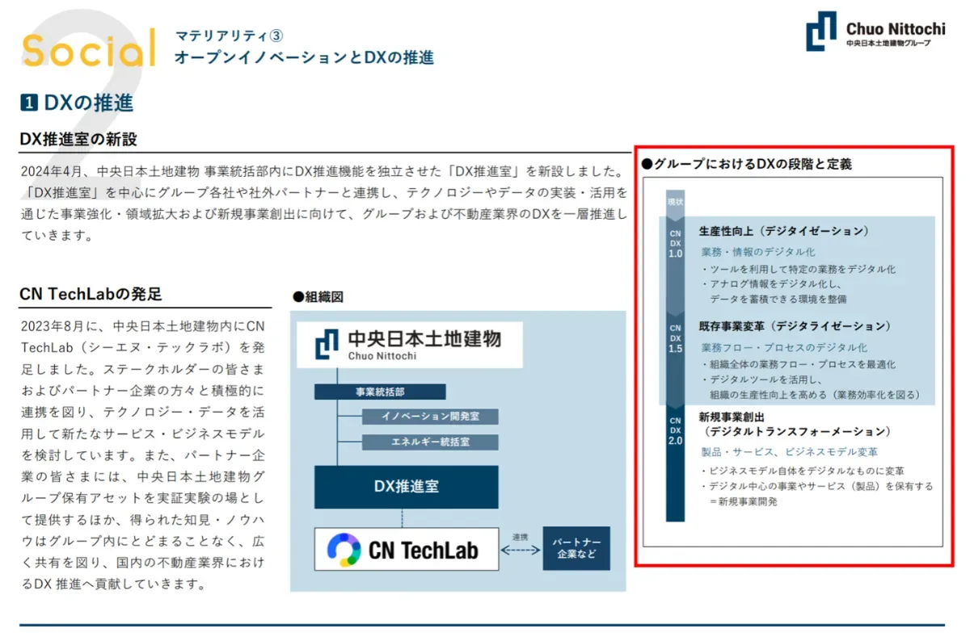Click the "CN DX 2.0" stage marker
The height and width of the screenshot is (637, 970).
click(x=675, y=431)
